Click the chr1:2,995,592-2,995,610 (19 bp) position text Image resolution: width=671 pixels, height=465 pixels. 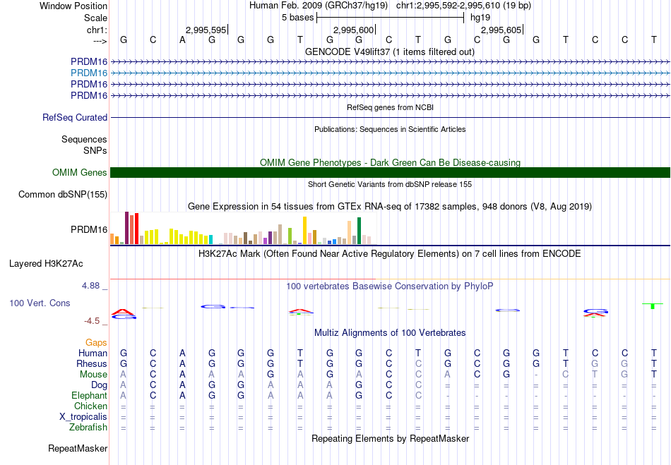(x=463, y=6)
